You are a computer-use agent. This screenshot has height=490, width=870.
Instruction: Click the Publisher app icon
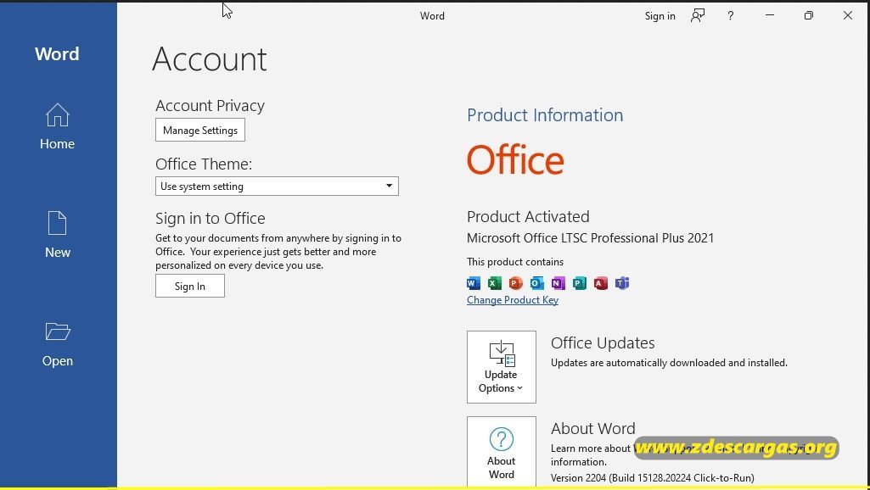coord(579,283)
